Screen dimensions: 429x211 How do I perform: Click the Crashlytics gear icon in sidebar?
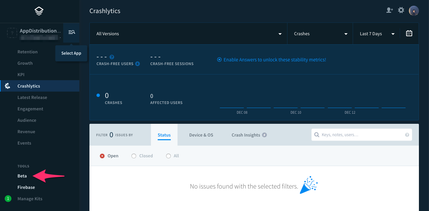[7, 86]
